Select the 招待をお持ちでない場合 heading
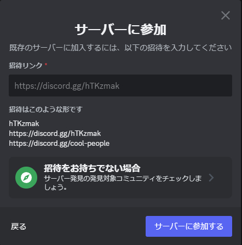Image resolution: width=242 pixels, height=245 pixels. coord(92,168)
